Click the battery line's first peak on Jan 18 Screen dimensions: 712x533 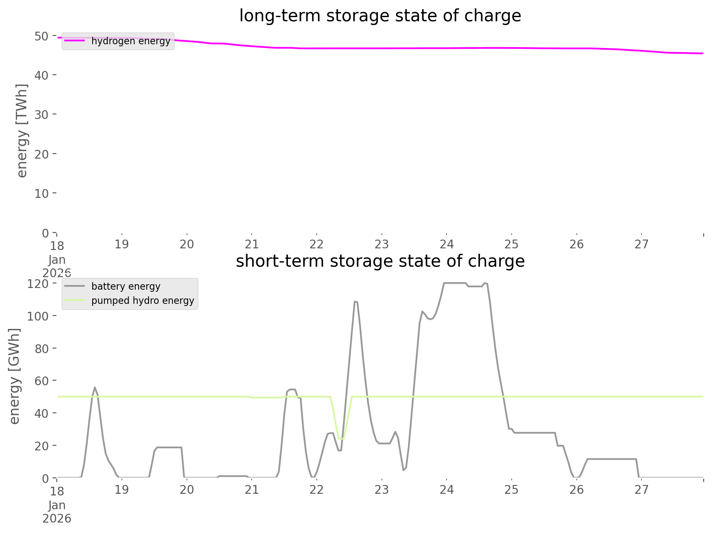pos(95,387)
